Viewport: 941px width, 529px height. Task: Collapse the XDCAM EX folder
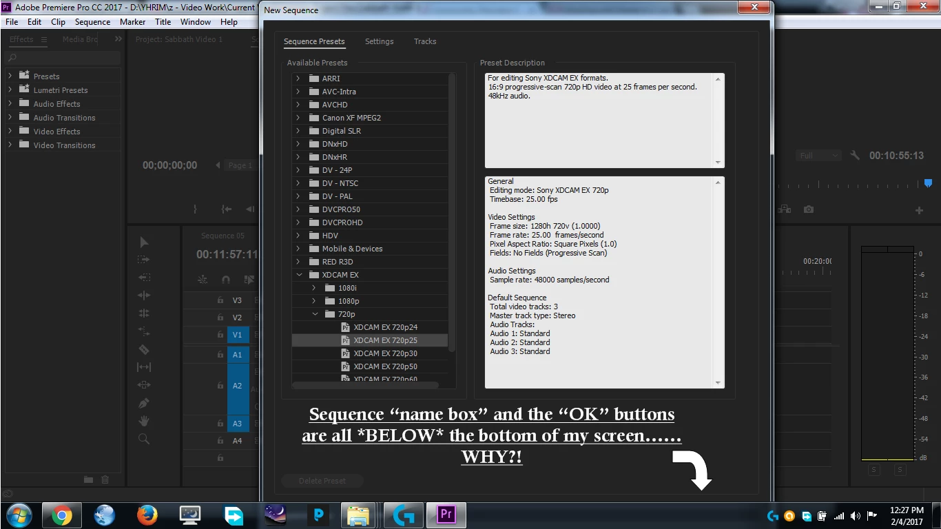pyautogui.click(x=298, y=275)
